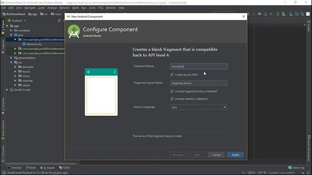Expand the layout folder
This screenshot has height=175, width=312.
(x=15, y=71)
